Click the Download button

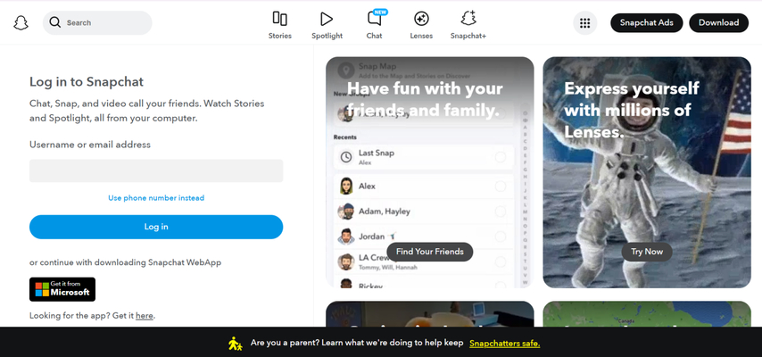[719, 23]
